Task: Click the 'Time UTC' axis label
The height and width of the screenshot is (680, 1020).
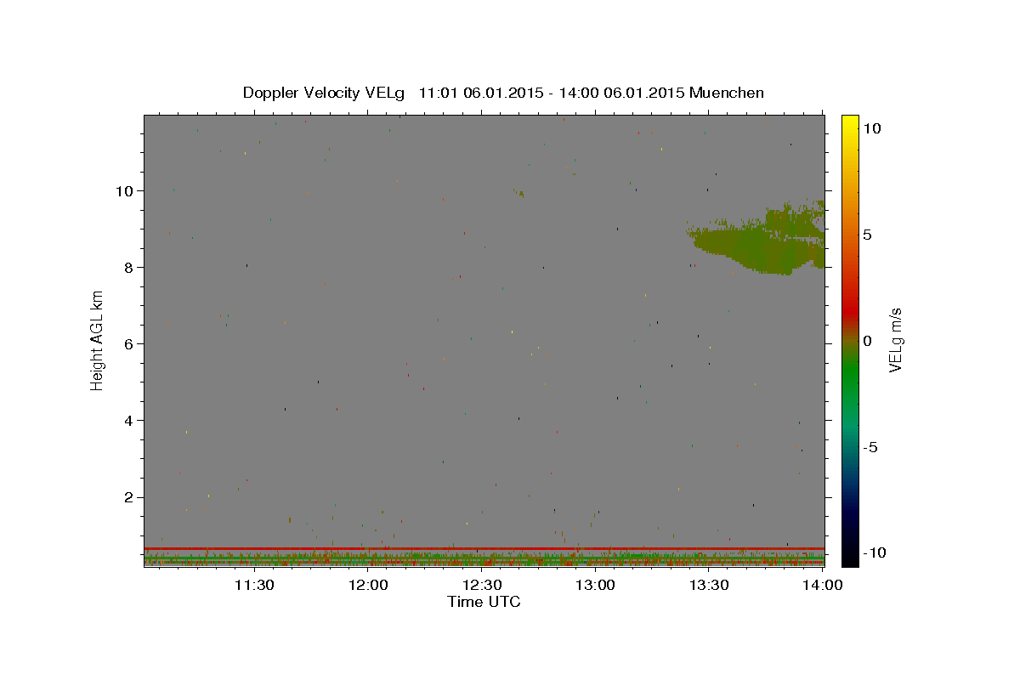Action: 484,602
